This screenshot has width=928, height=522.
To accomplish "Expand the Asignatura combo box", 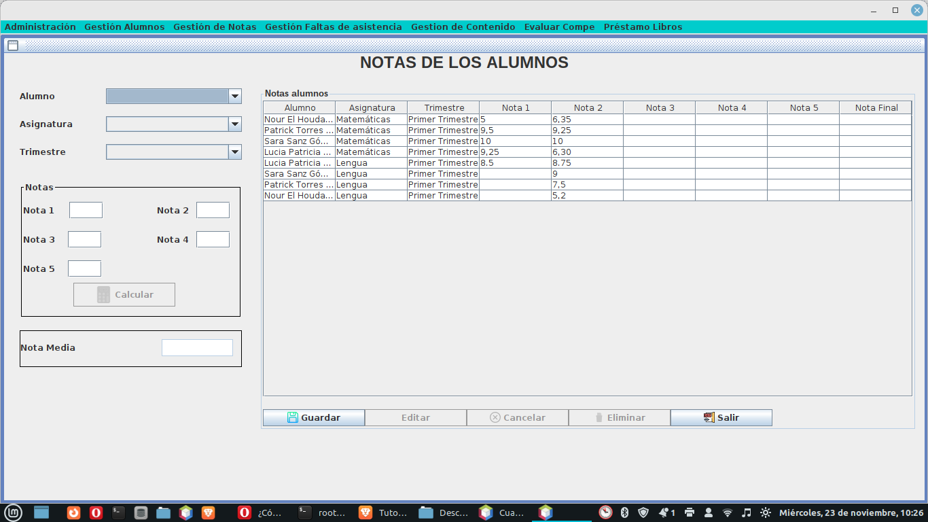I will click(235, 124).
